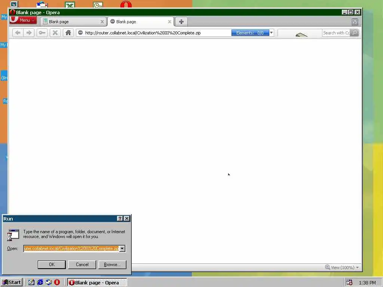
Task: Click Cancel in the Run dialog
Action: 82,265
